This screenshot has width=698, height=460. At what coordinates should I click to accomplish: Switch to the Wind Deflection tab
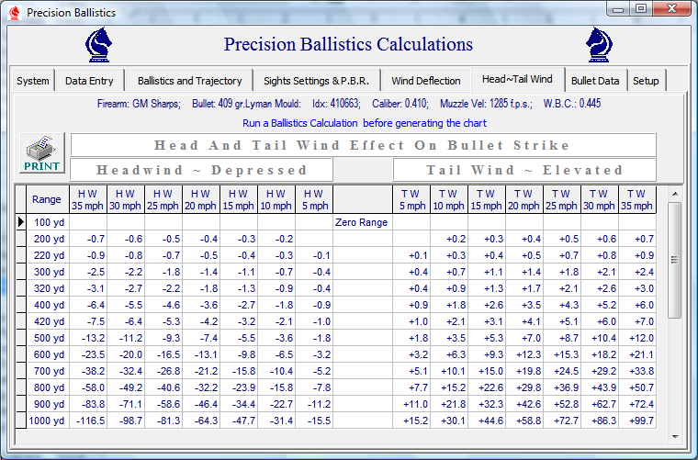426,81
